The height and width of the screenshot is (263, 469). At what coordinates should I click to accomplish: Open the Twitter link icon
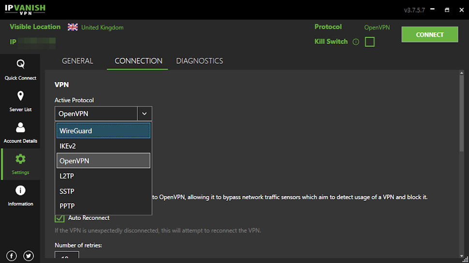click(29, 256)
